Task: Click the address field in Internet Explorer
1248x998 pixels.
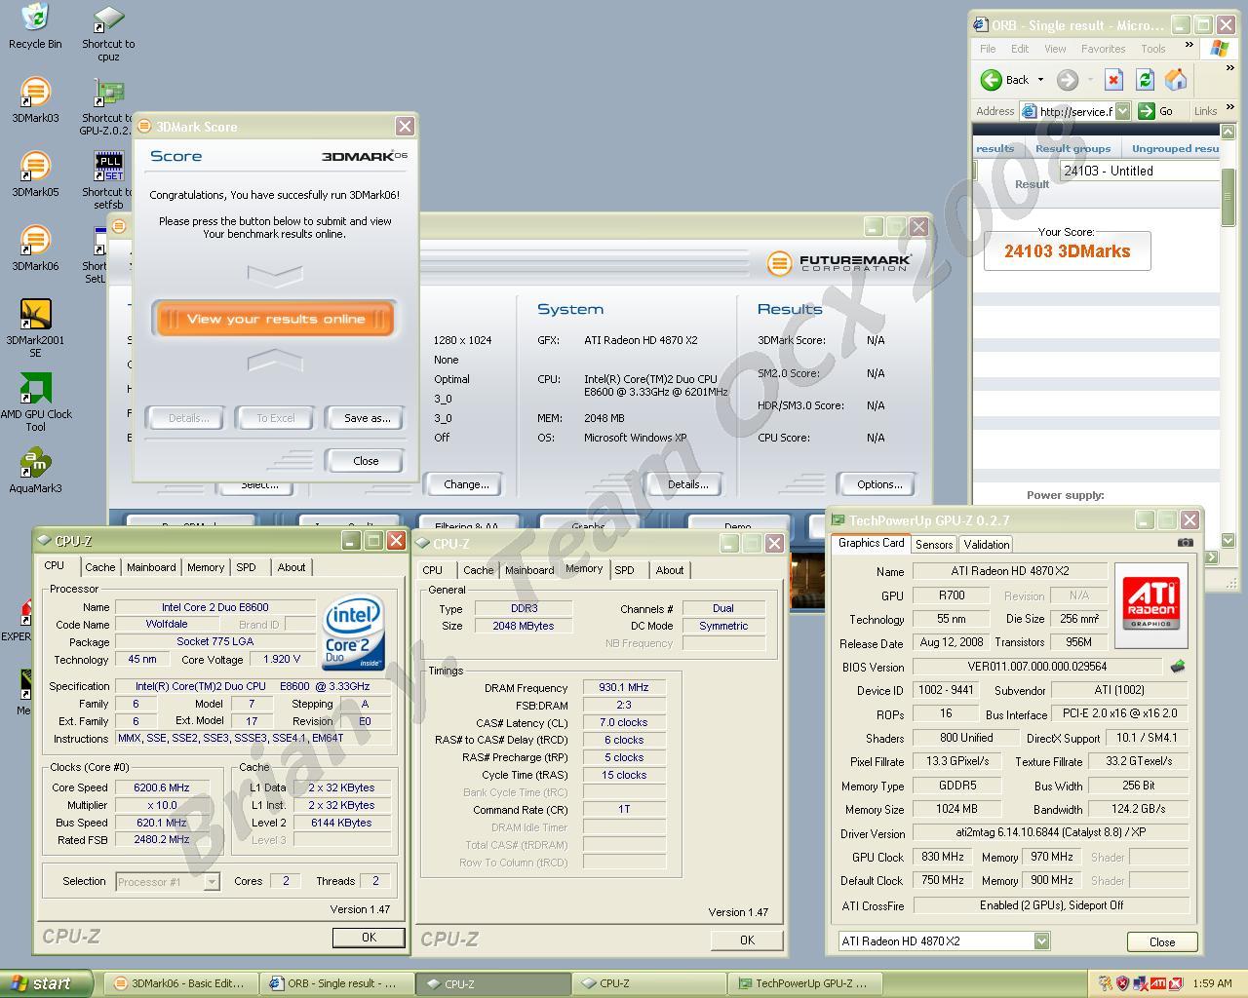Action: pyautogui.click(x=1075, y=111)
